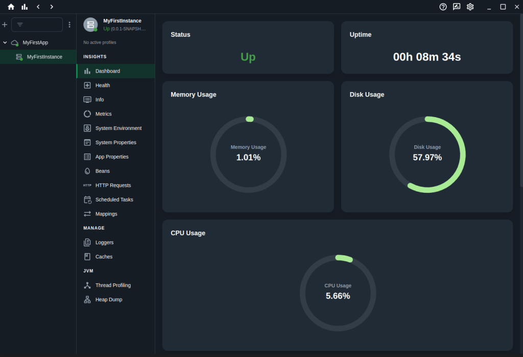Open the feedback message icon
The height and width of the screenshot is (357, 523).
point(457,7)
